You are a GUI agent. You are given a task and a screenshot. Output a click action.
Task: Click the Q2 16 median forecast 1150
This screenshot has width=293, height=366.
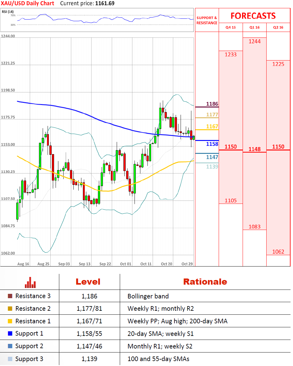[x=278, y=147]
